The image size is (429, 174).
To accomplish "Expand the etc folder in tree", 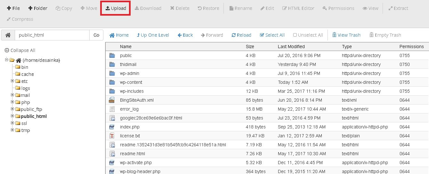I will [12, 81].
